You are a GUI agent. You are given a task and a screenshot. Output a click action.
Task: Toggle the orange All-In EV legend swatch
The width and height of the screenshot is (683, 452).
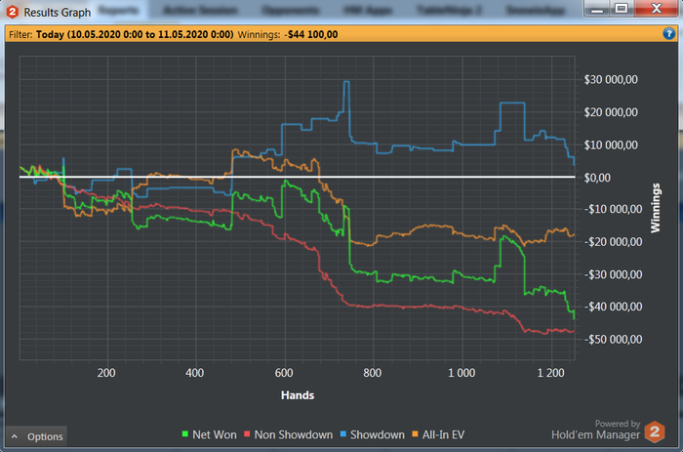(x=415, y=434)
